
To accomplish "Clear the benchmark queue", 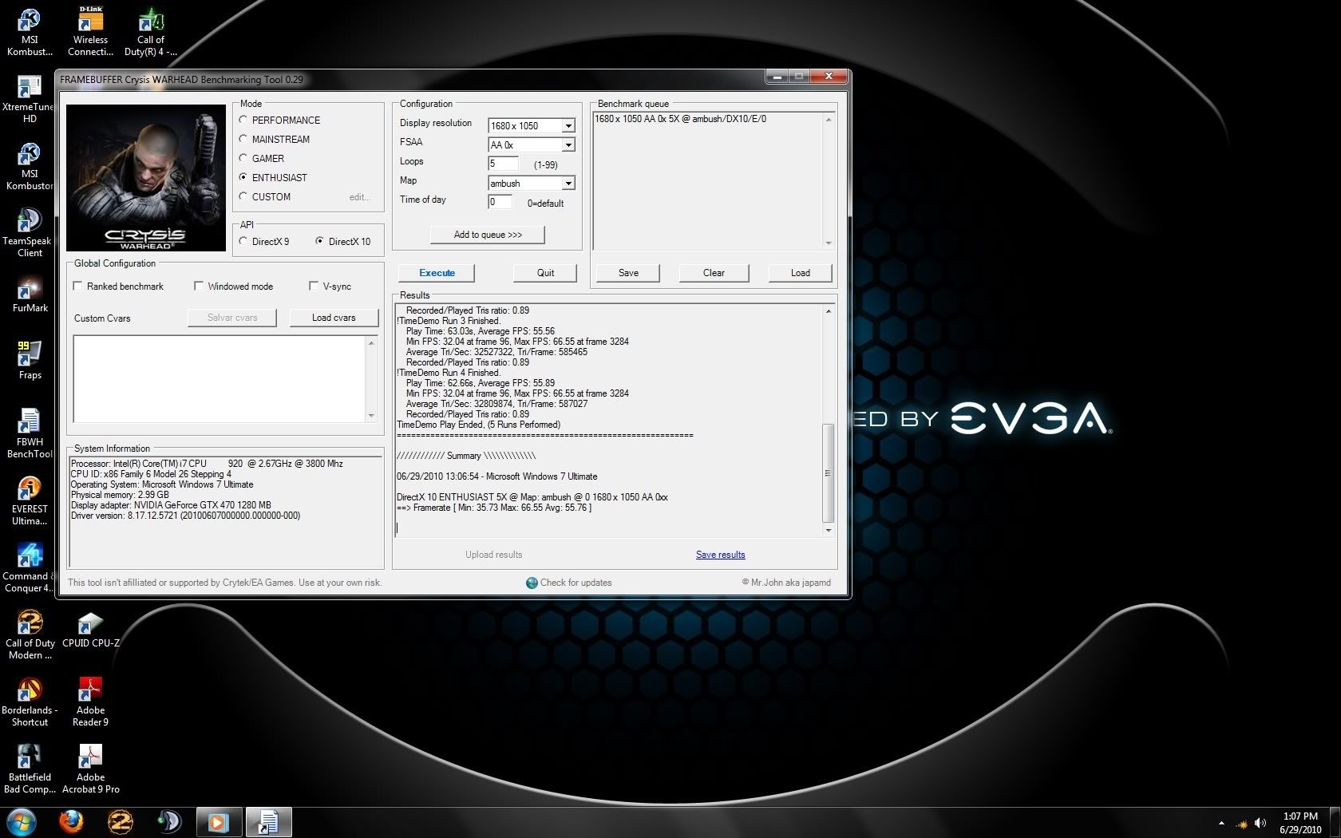I will point(714,273).
